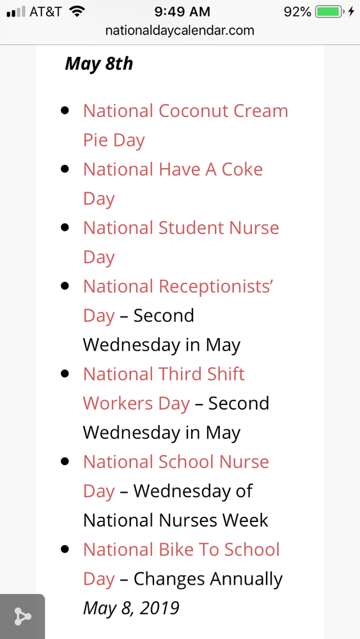Open National Receptionists' Day link
This screenshot has width=360, height=639.
click(x=178, y=301)
